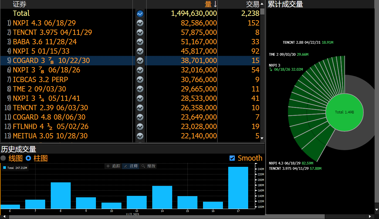The height and width of the screenshot is (219, 379).
Task: Click chart icon for Total row
Action: (140, 13)
